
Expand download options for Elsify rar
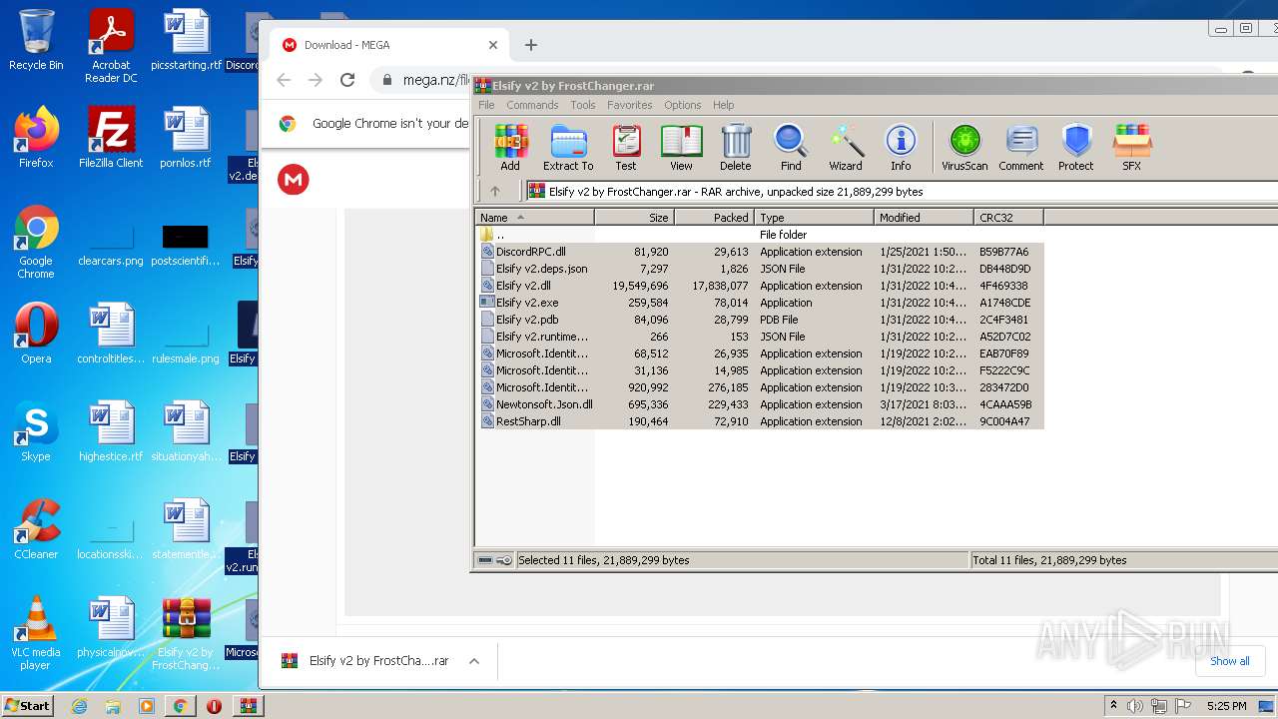[x=474, y=661]
